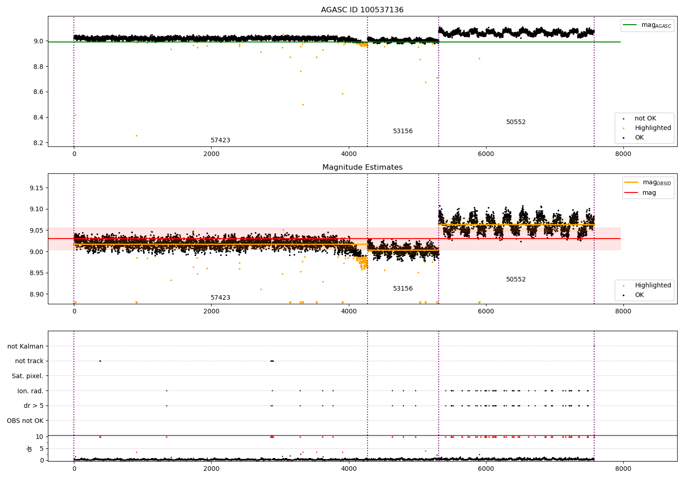This screenshot has width=684, height=479.
Task: Click obsid label 57423 in Magnitude Estimates plot
Action: (x=220, y=298)
